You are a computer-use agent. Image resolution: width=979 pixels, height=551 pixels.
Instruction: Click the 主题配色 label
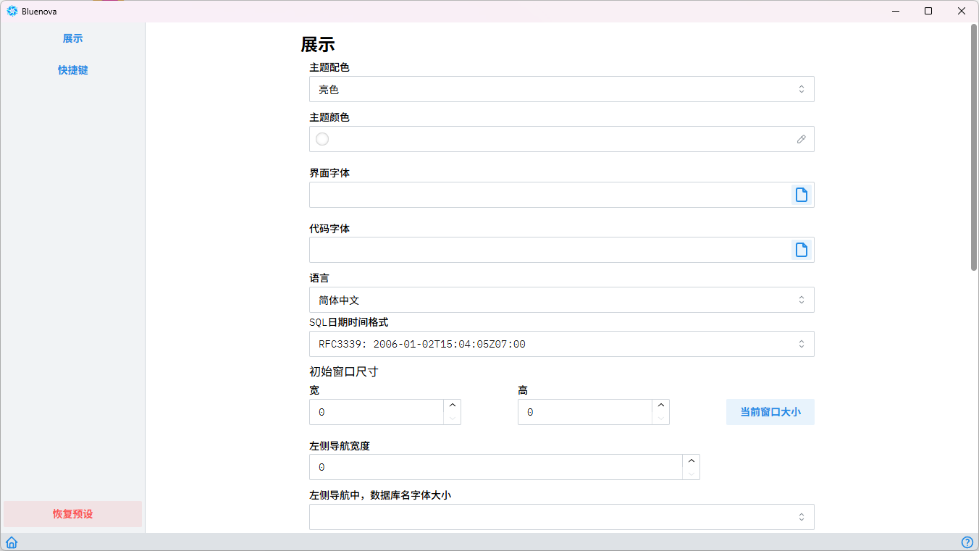tap(329, 67)
